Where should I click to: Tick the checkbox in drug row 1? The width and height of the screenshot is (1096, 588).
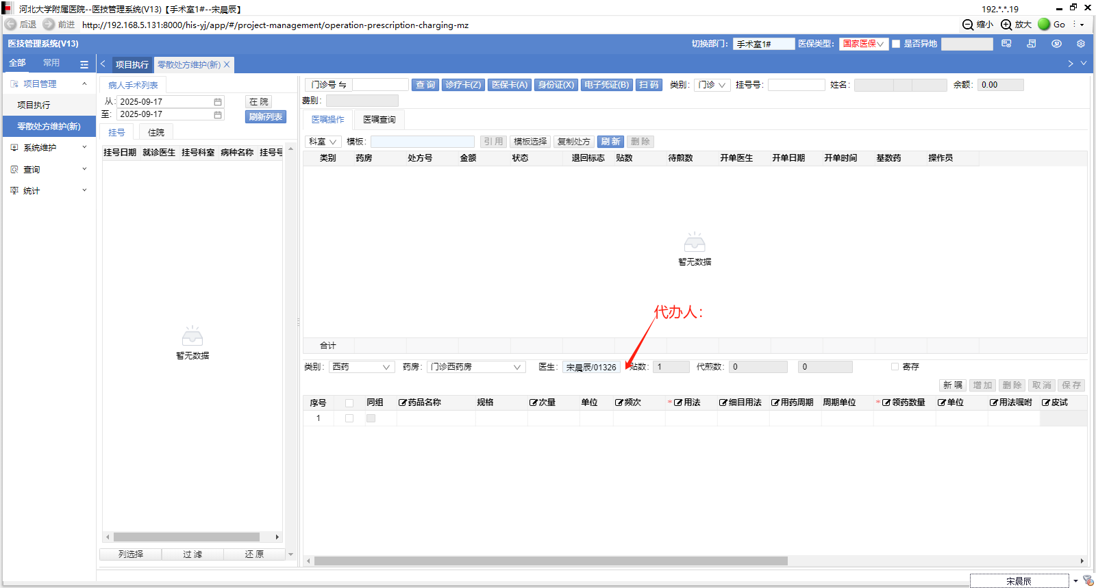349,418
